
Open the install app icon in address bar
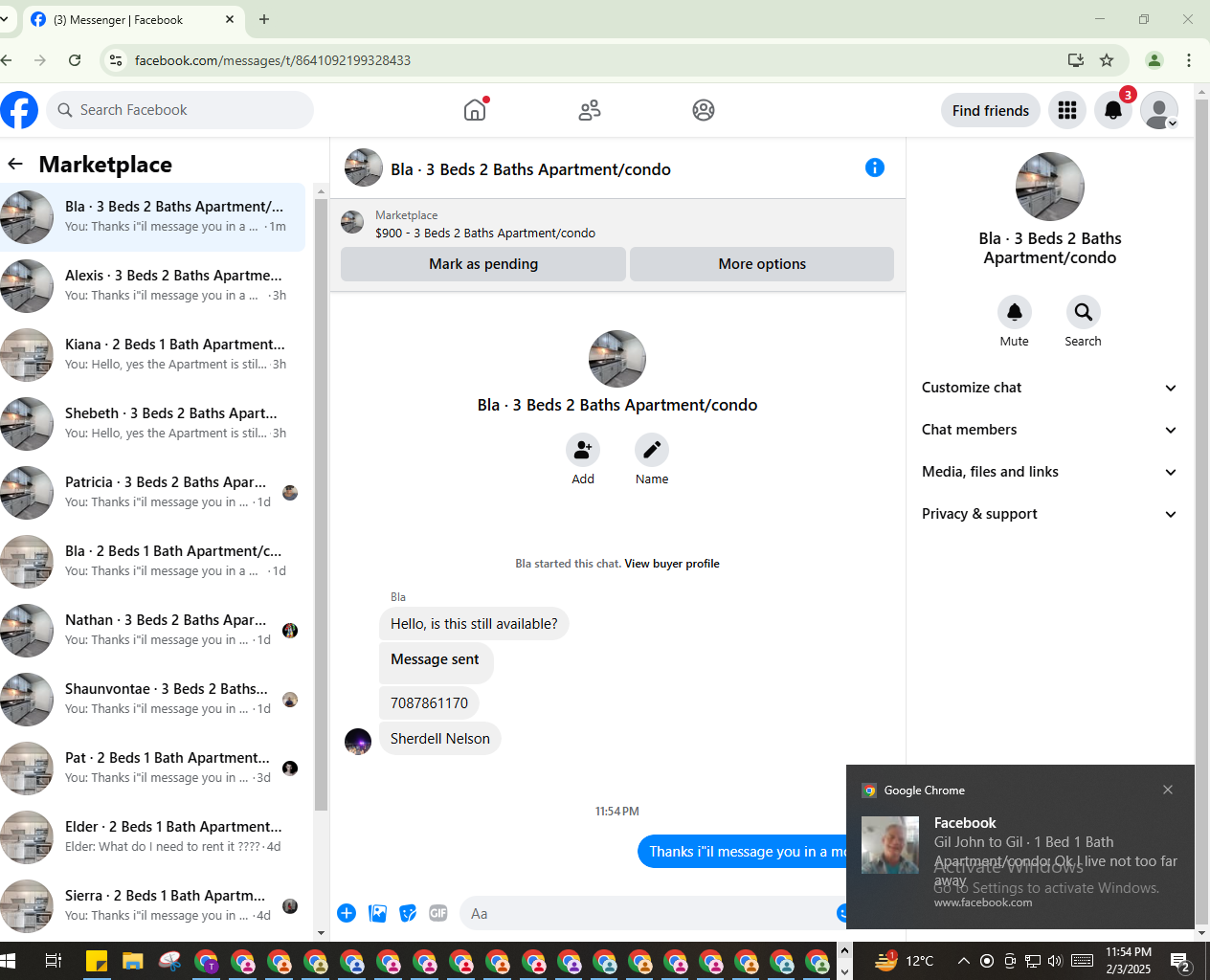coord(1076,60)
